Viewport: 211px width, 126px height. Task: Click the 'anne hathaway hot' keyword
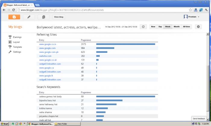tap(48, 104)
